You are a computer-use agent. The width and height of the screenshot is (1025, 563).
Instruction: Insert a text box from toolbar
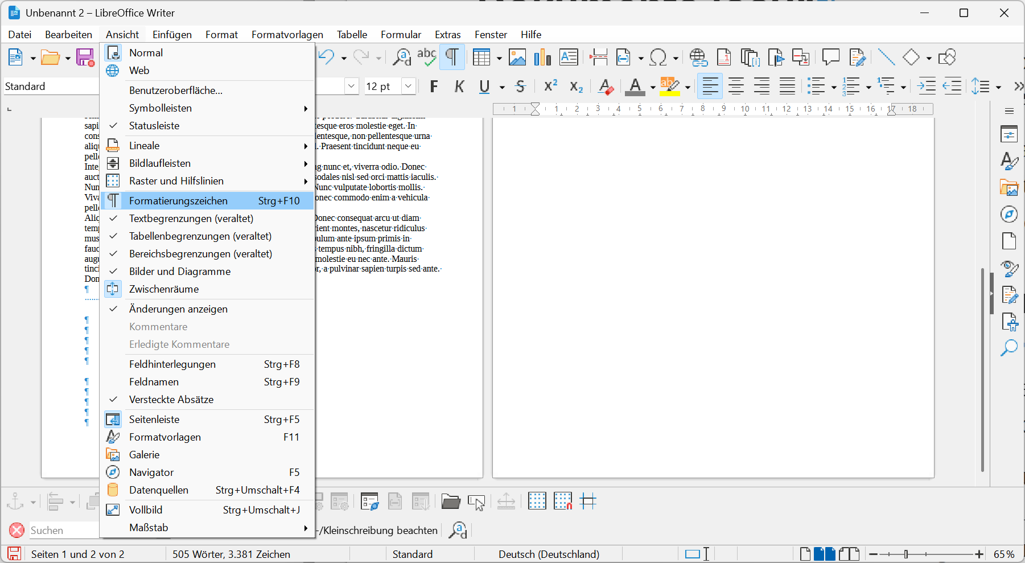[x=569, y=57]
